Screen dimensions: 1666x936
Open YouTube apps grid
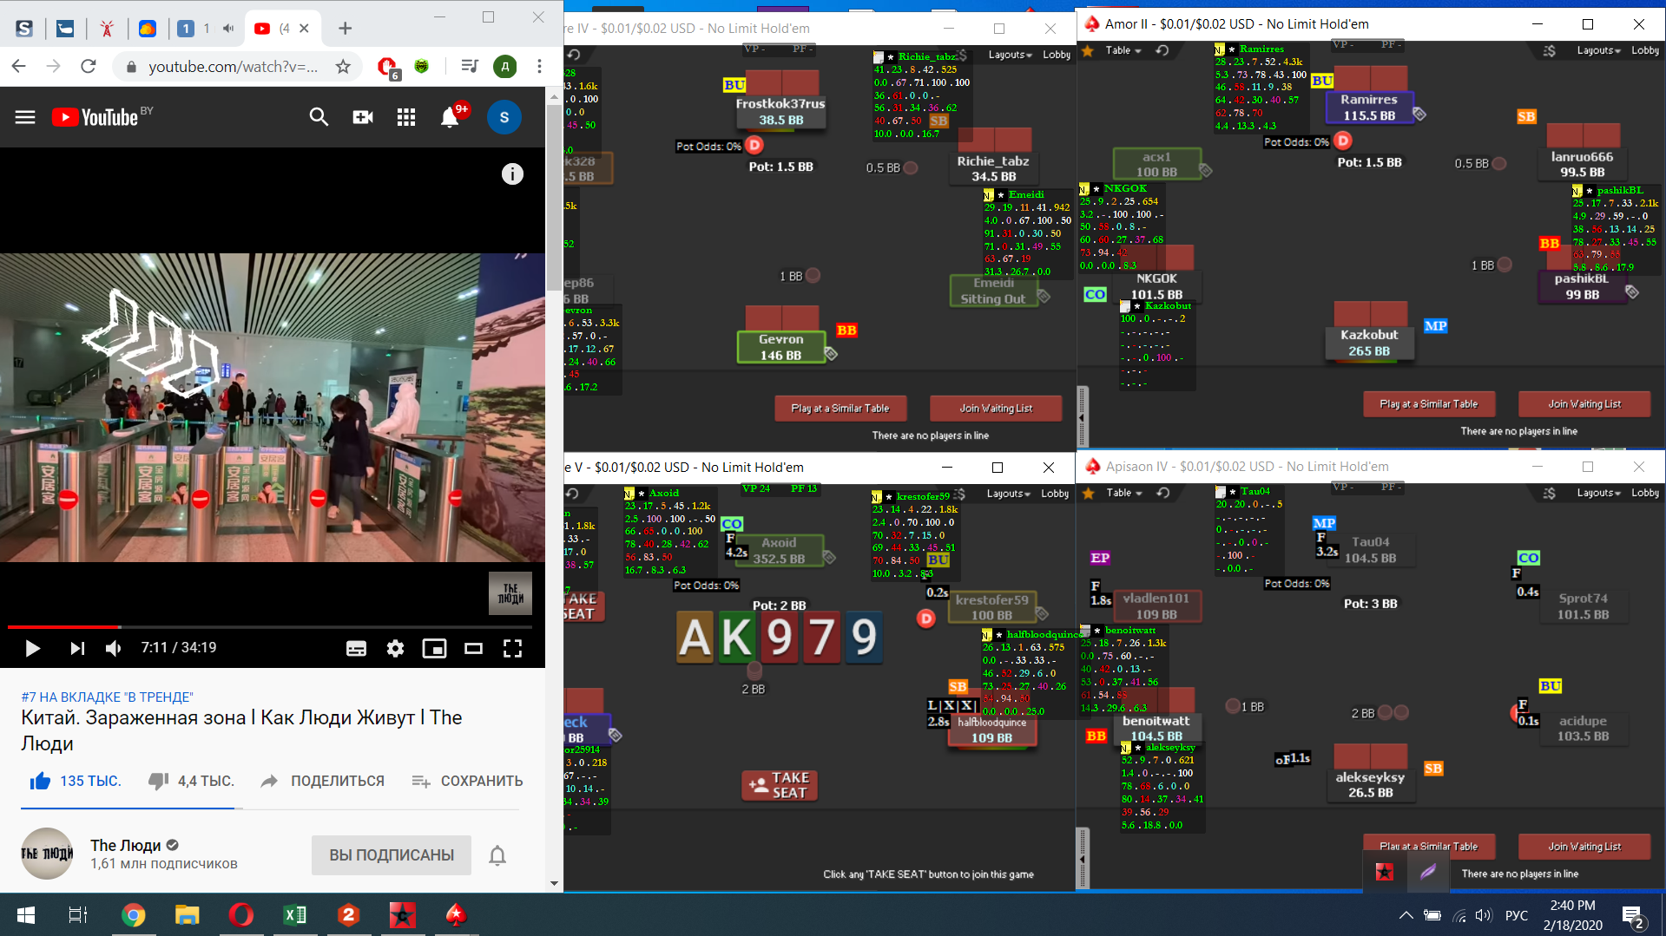pyautogui.click(x=406, y=117)
